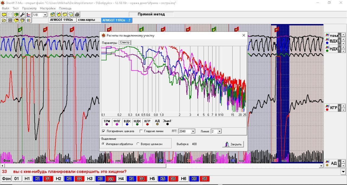
Task: Toggle ВДХ channel in spectrum legend
Action: 127,123
